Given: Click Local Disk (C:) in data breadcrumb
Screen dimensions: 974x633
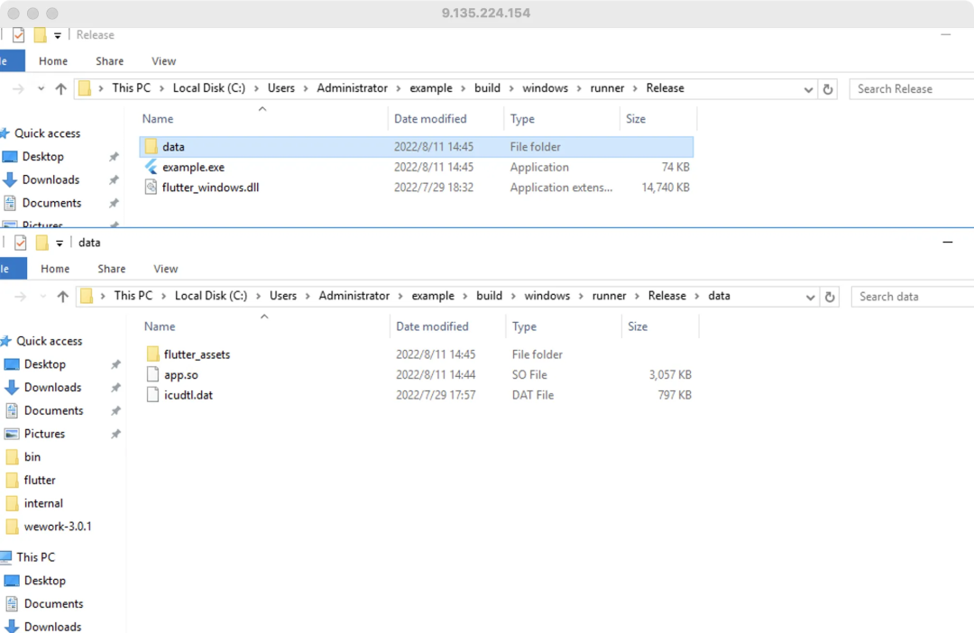Looking at the screenshot, I should point(210,296).
